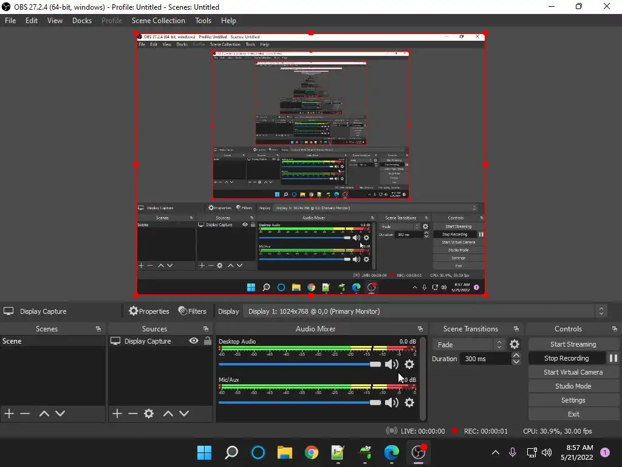Open Google Chrome from taskbar
Viewport: 622px width, 467px height.
tap(312, 452)
